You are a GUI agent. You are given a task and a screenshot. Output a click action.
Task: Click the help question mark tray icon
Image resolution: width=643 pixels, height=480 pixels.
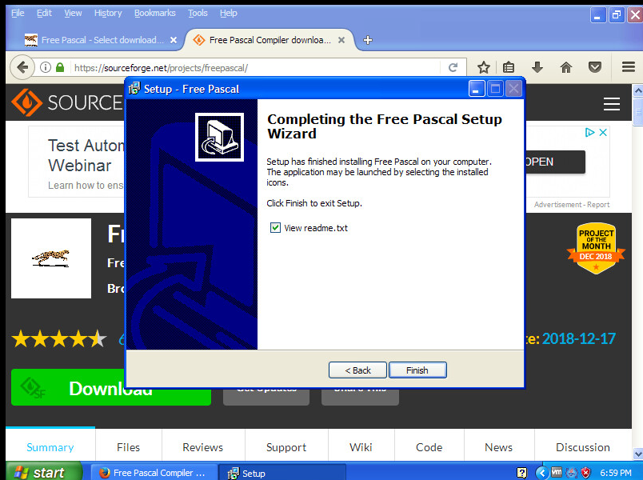522,473
